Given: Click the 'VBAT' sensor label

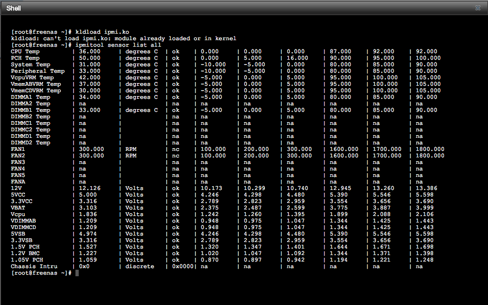Looking at the screenshot, I should click(x=18, y=208).
